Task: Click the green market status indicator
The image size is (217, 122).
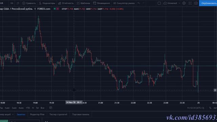Action: 55,9
